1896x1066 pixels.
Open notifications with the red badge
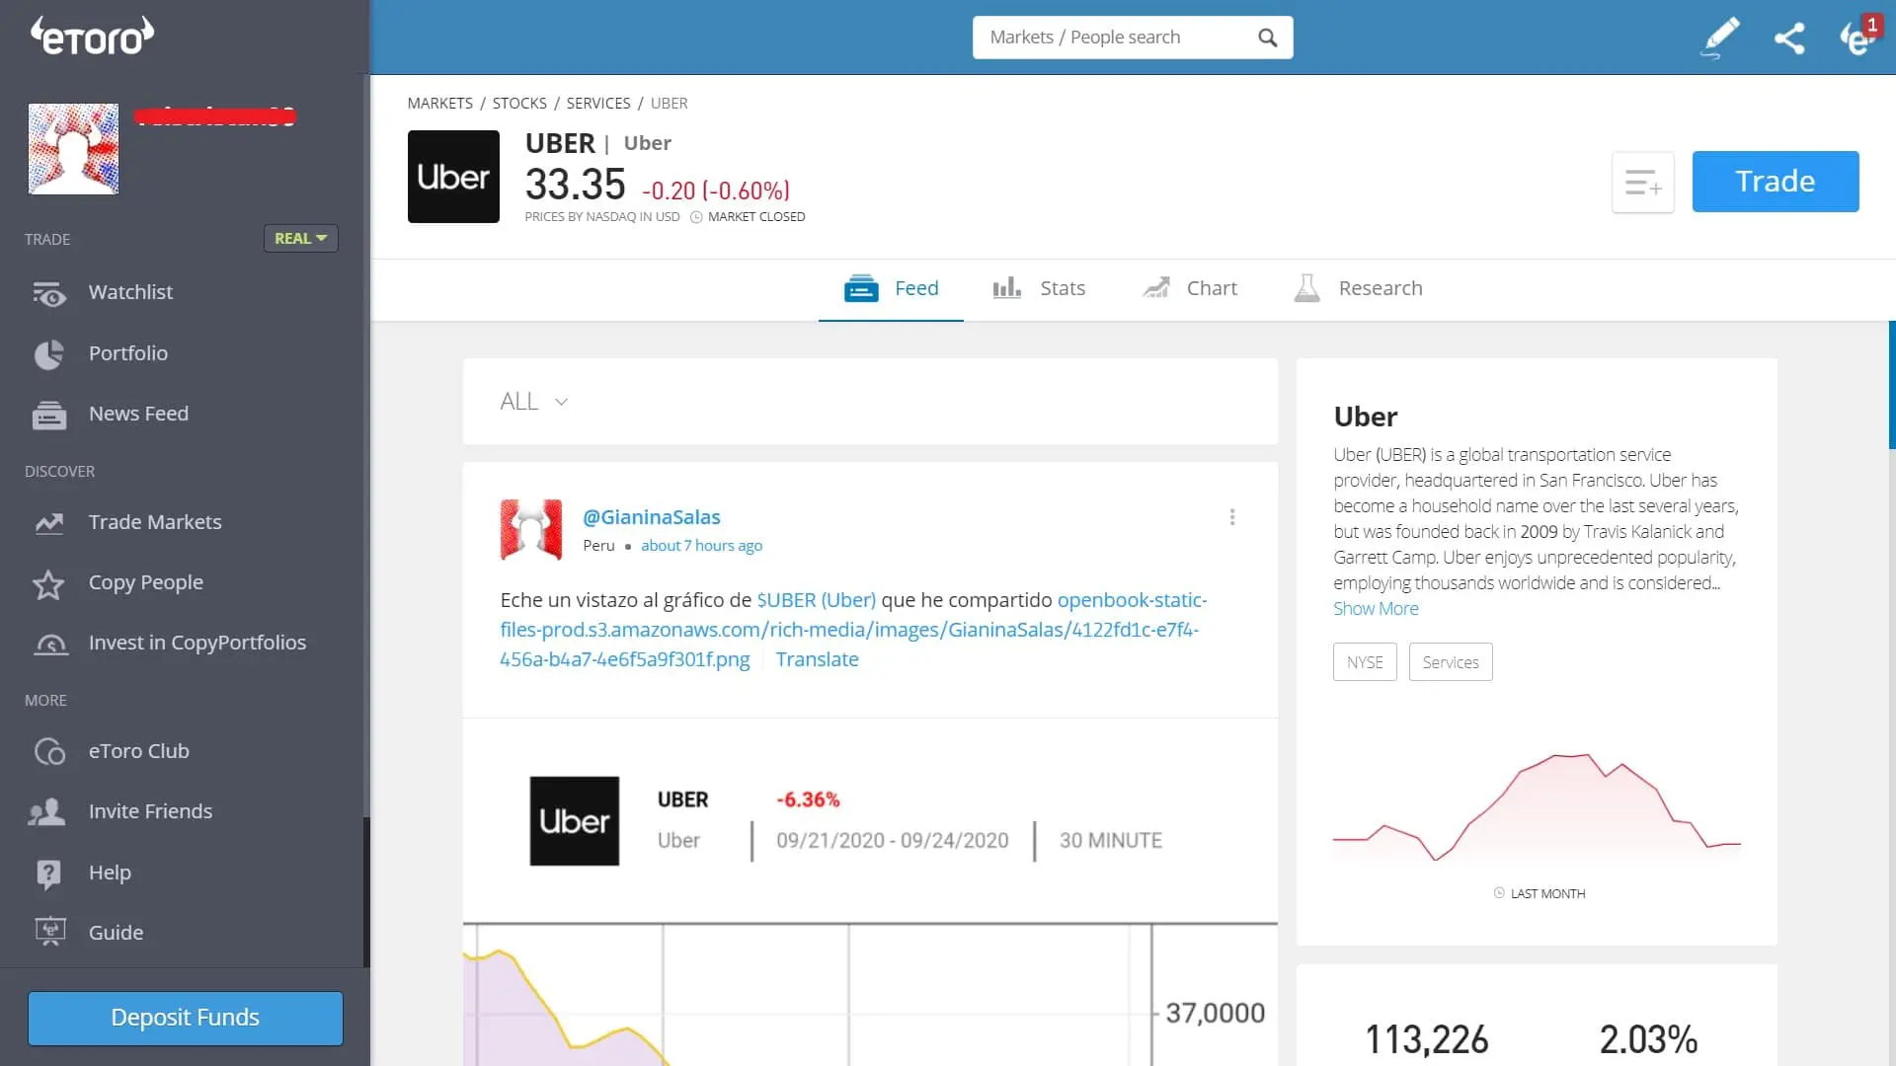pos(1859,37)
